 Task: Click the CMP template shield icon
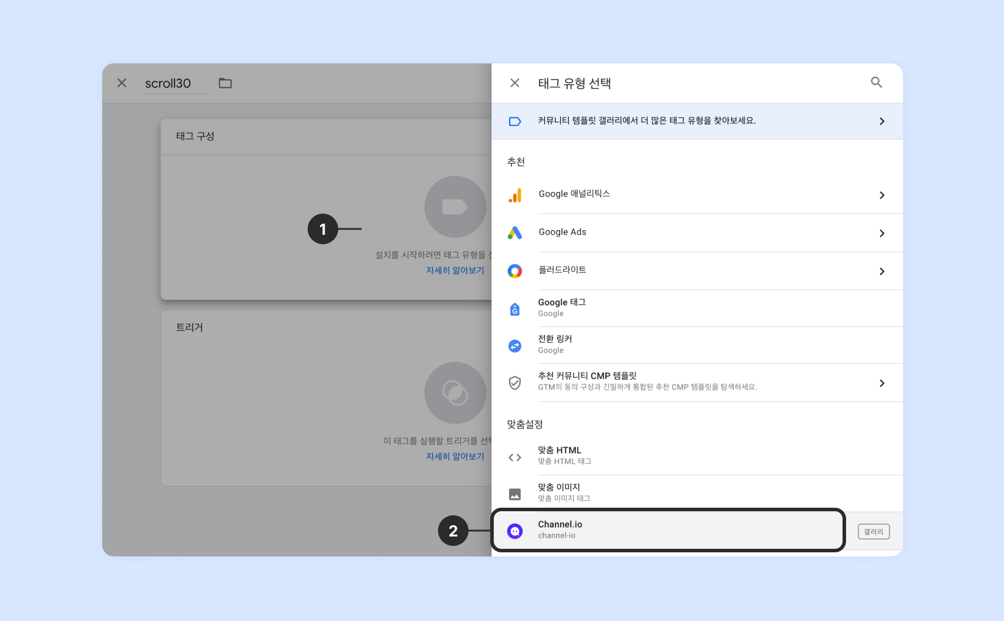coord(515,383)
